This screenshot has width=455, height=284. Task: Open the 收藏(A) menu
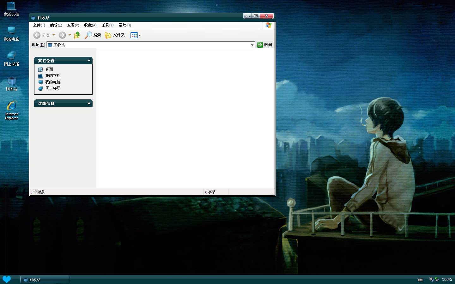(x=90, y=25)
